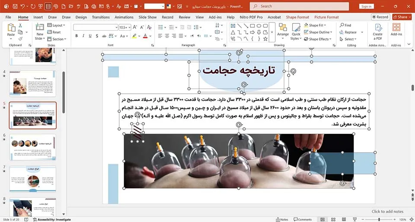Click the Redo button in title bar
415x222 pixels.
[33, 6]
